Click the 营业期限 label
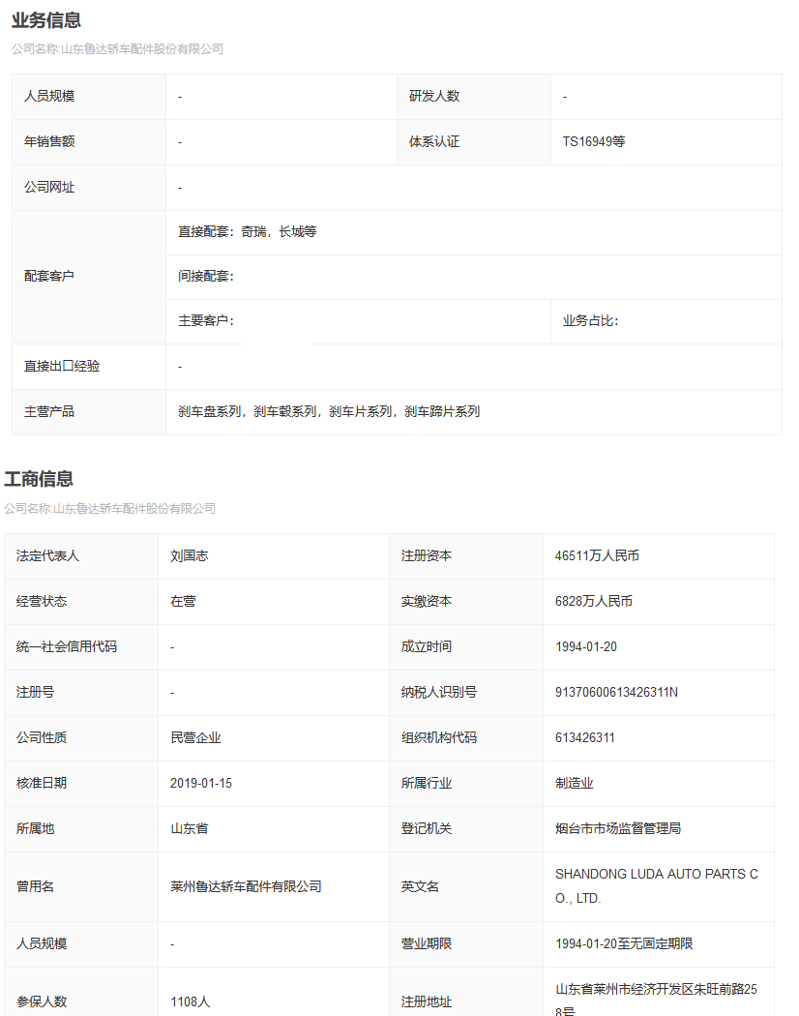The height and width of the screenshot is (1016, 799). coord(427,943)
